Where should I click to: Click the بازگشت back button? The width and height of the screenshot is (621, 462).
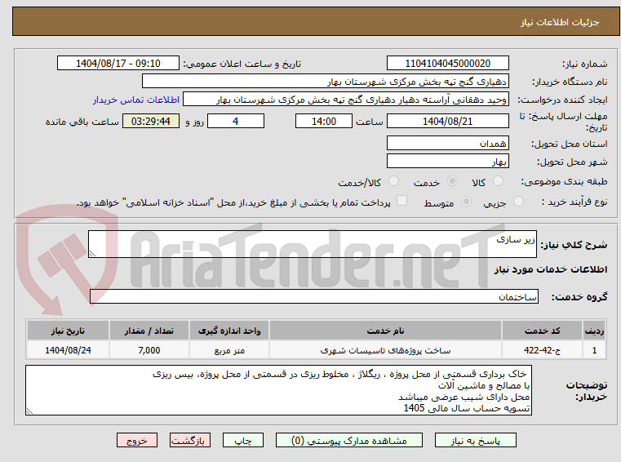pos(189,440)
